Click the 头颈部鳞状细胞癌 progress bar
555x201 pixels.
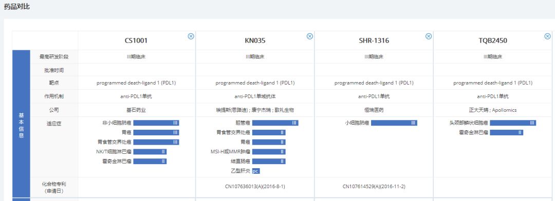click(513, 123)
